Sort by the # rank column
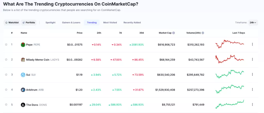 (12, 33)
